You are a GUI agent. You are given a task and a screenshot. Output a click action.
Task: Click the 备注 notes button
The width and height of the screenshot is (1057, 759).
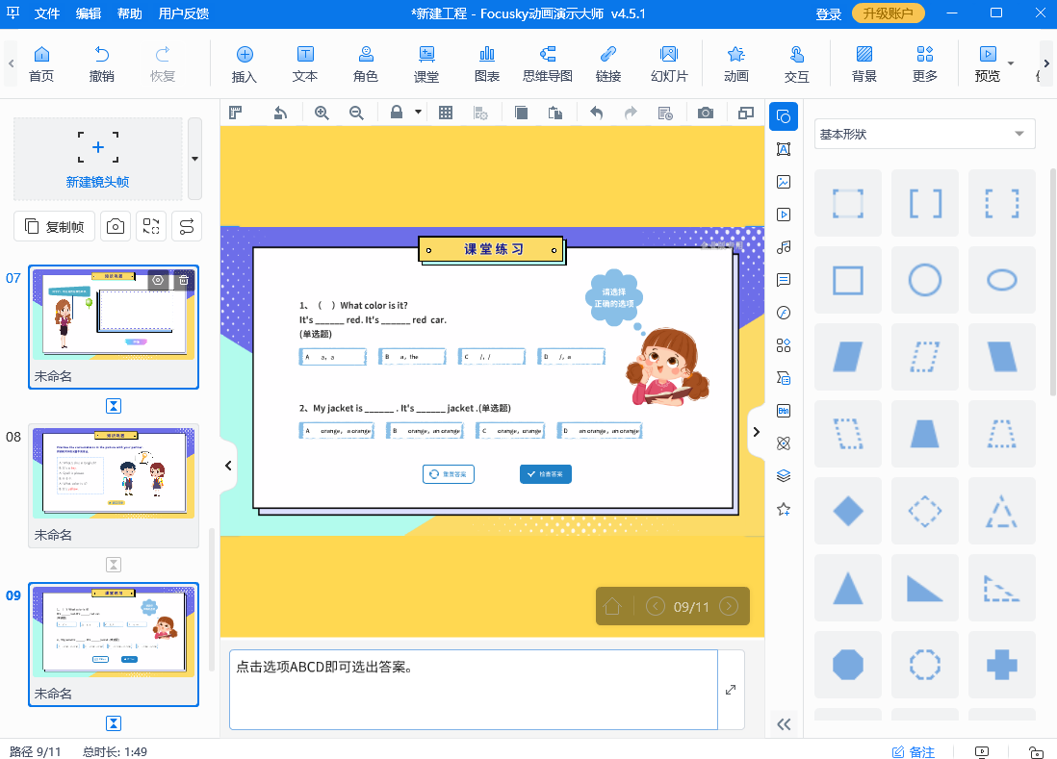click(914, 751)
